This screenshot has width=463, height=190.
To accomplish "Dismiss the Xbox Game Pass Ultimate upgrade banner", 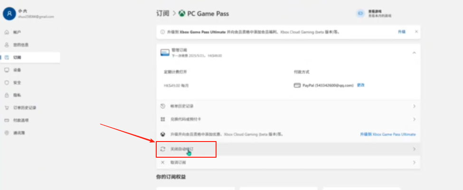I will coord(416,32).
